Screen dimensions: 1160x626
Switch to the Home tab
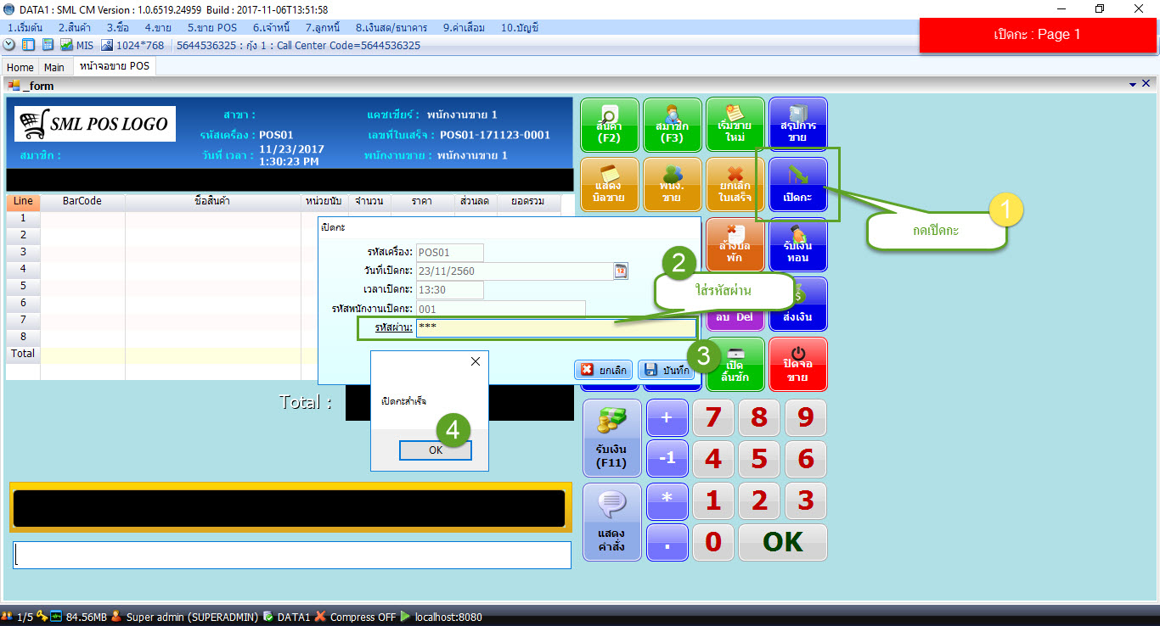click(20, 67)
